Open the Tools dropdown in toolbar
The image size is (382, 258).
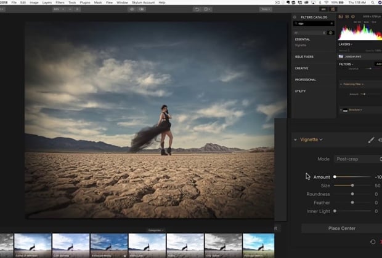click(x=266, y=9)
